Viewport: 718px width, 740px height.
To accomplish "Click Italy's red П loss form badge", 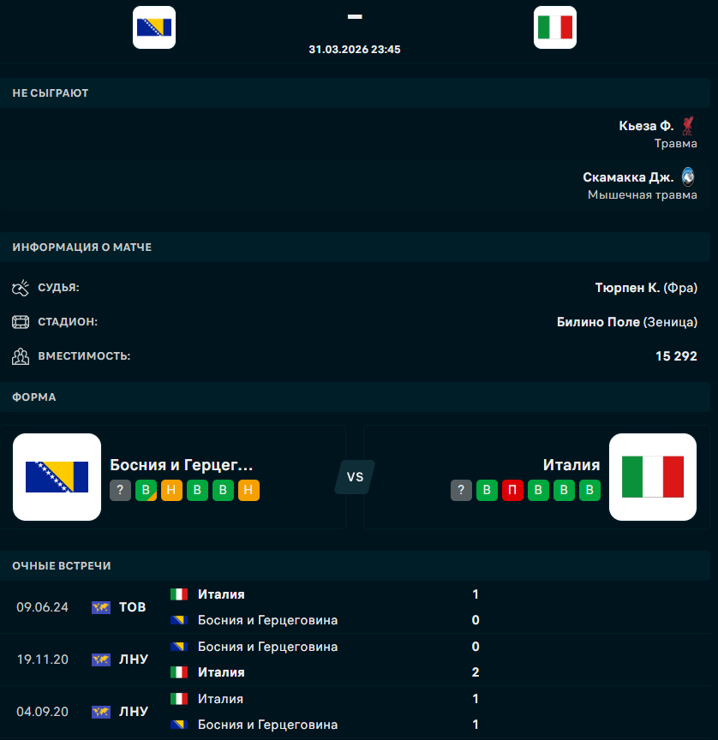I will coord(512,491).
